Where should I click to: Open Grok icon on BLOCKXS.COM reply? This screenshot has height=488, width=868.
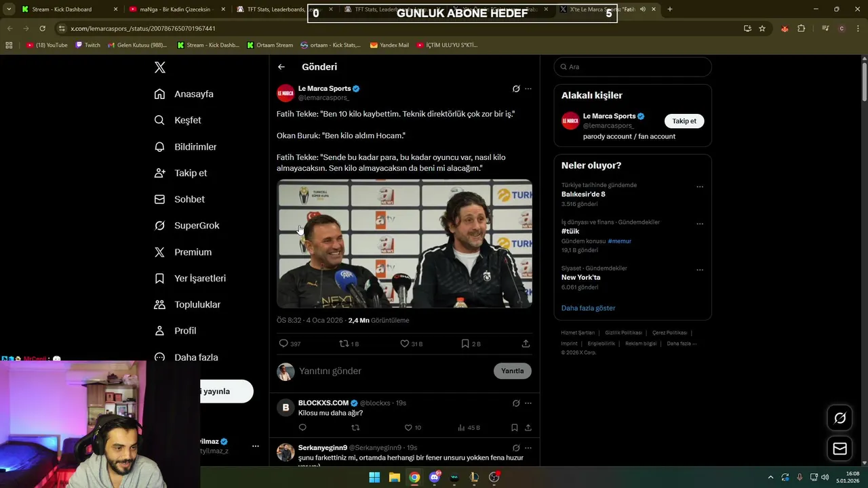tap(516, 403)
